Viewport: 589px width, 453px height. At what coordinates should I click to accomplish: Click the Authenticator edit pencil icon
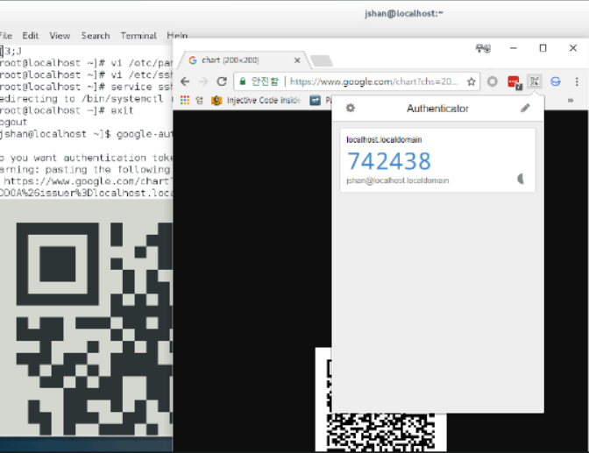click(x=525, y=108)
